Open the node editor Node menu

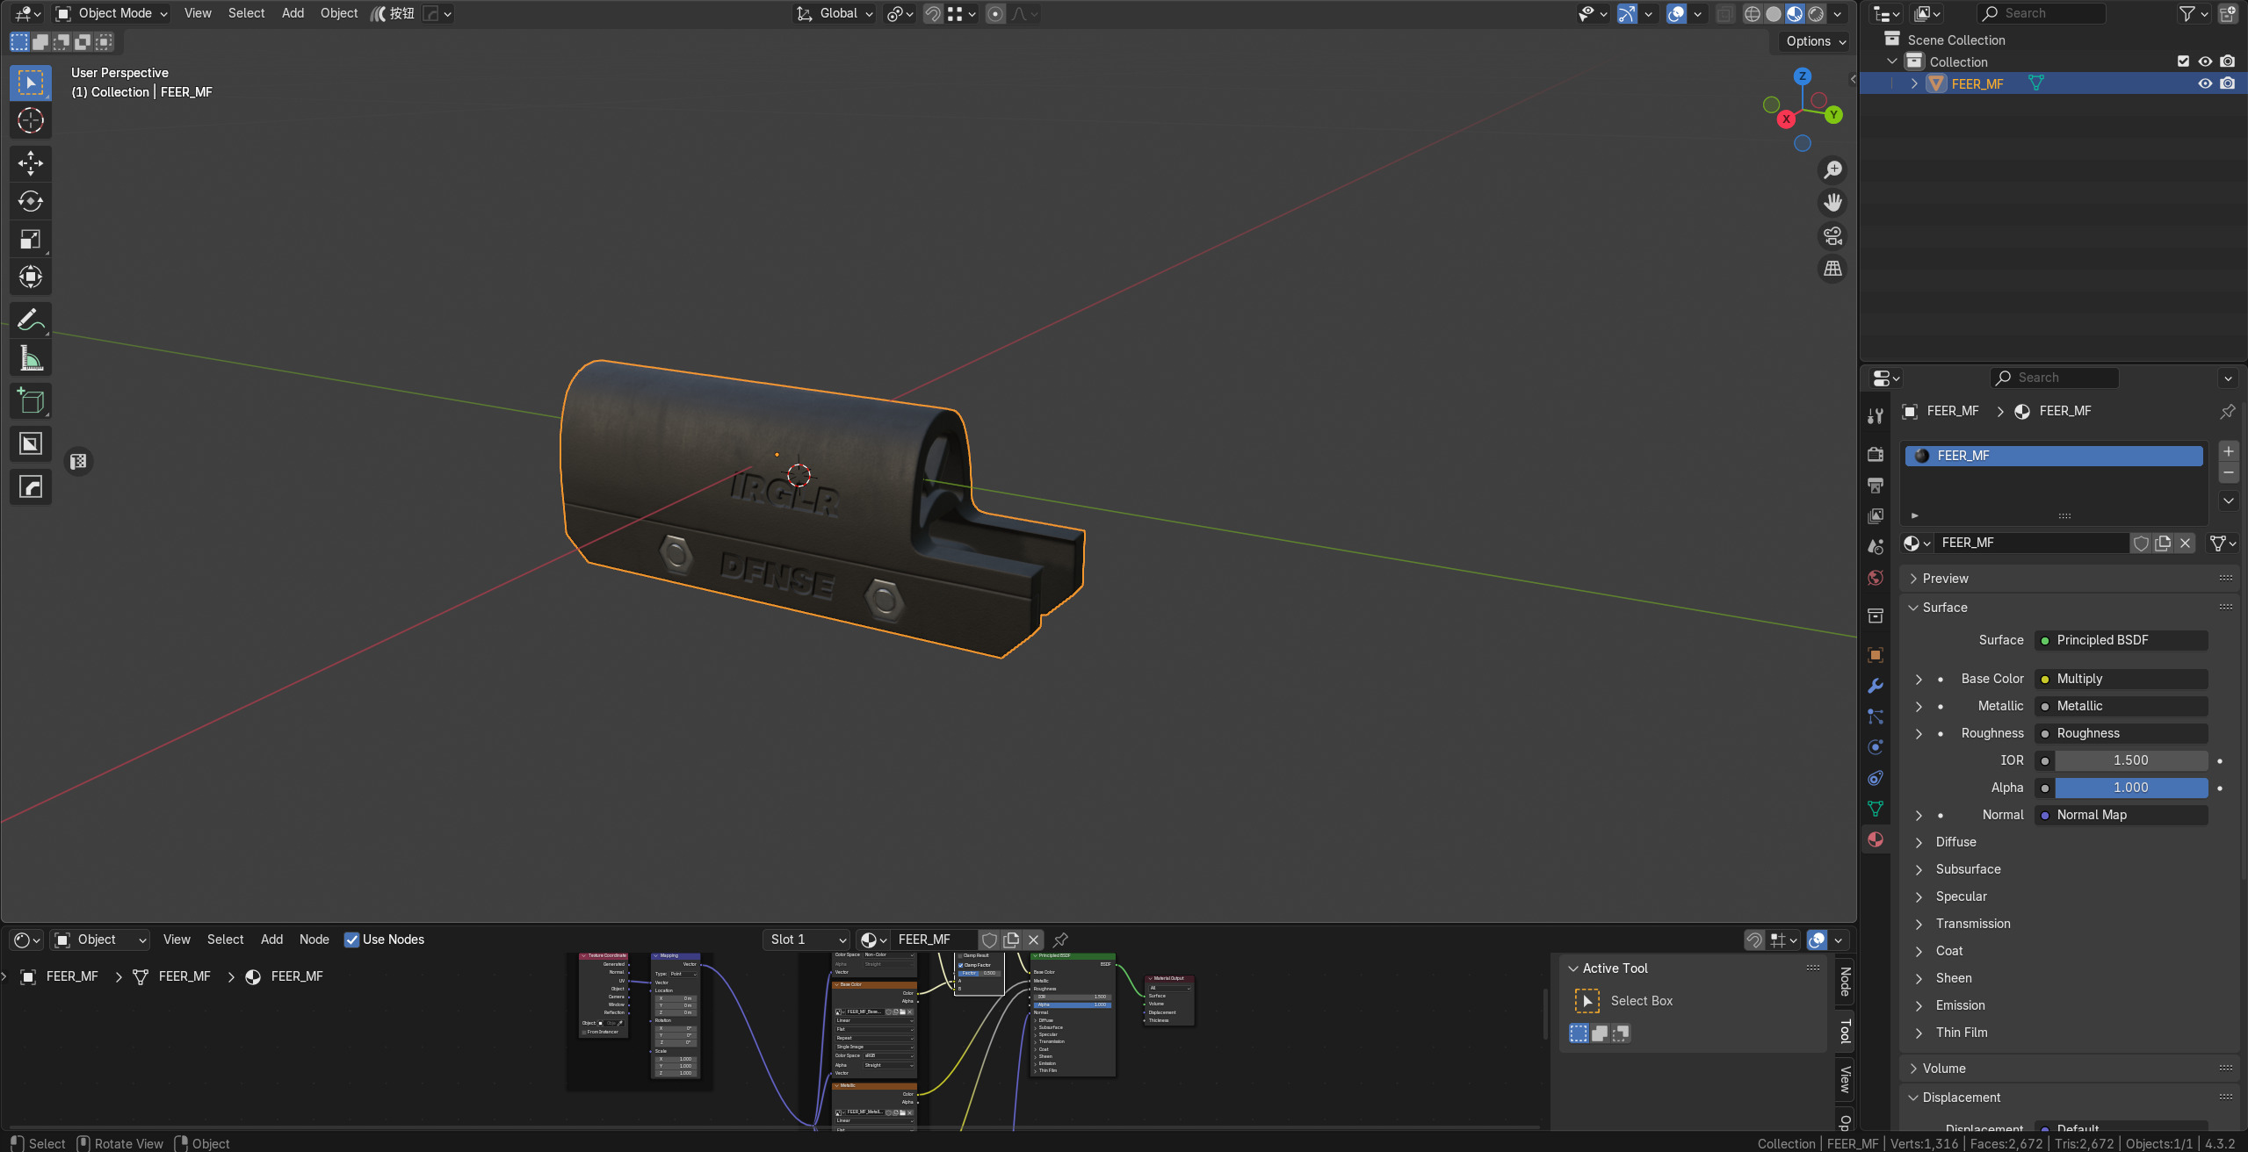pyautogui.click(x=314, y=940)
